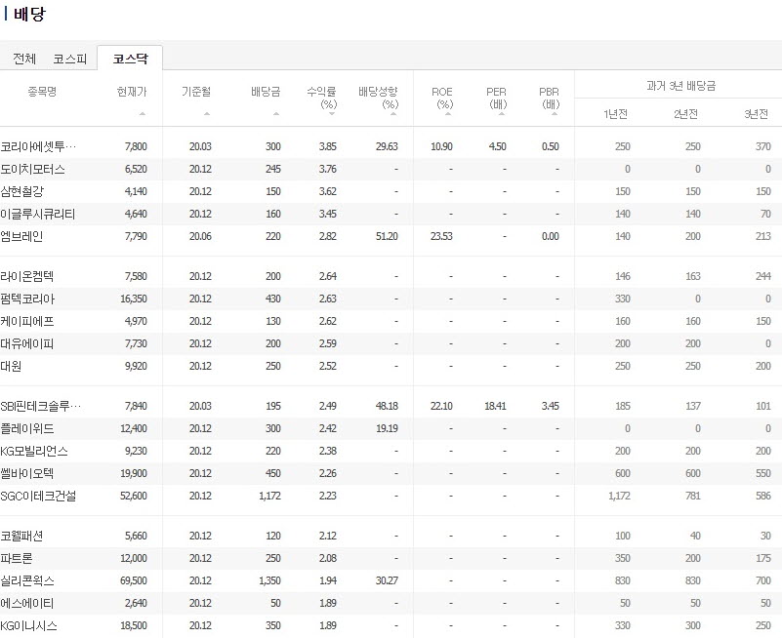Image resolution: width=782 pixels, height=638 pixels.
Task: Click 코리아에셋투 price 7,800
Action: (x=136, y=146)
